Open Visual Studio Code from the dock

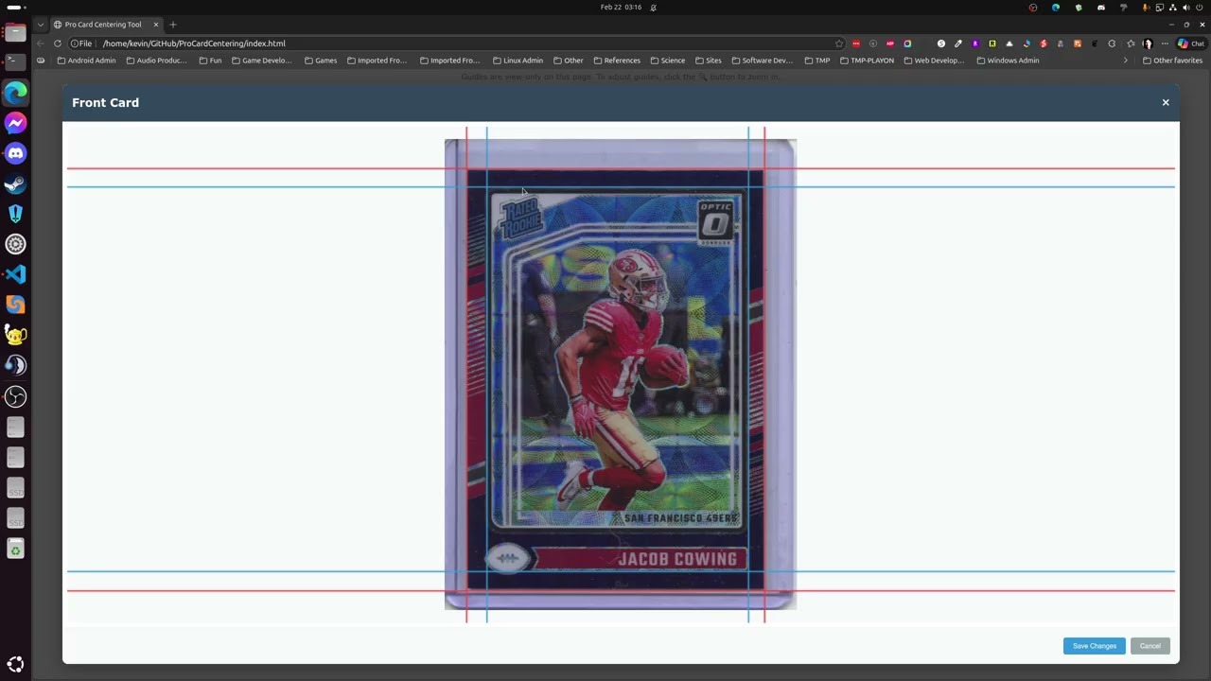(15, 274)
